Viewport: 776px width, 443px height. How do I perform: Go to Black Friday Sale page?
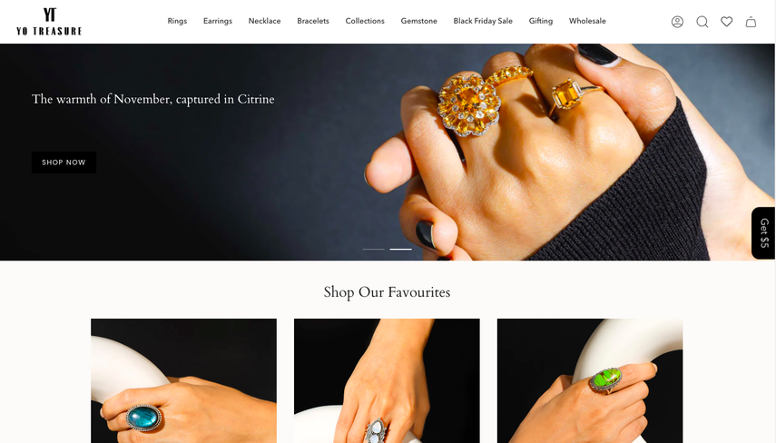click(x=483, y=21)
